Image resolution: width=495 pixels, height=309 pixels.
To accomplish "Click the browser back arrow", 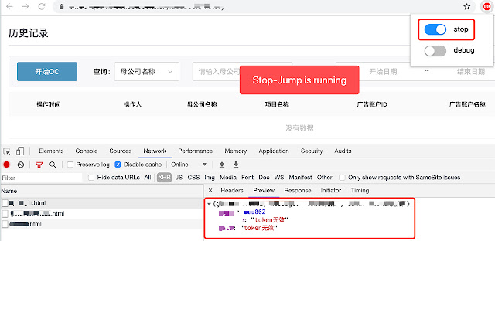I will point(10,6).
